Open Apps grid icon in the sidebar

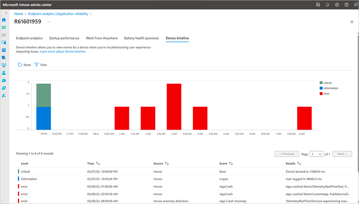pyautogui.click(x=4, y=50)
